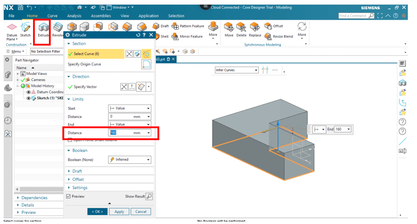Open the File menu
The image size is (417, 224).
click(x=11, y=16)
